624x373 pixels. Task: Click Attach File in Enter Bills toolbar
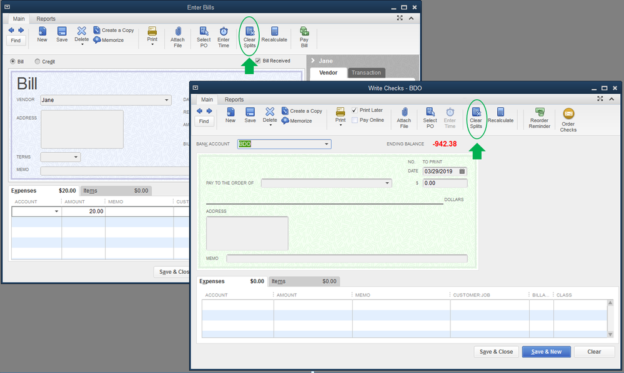pos(177,37)
